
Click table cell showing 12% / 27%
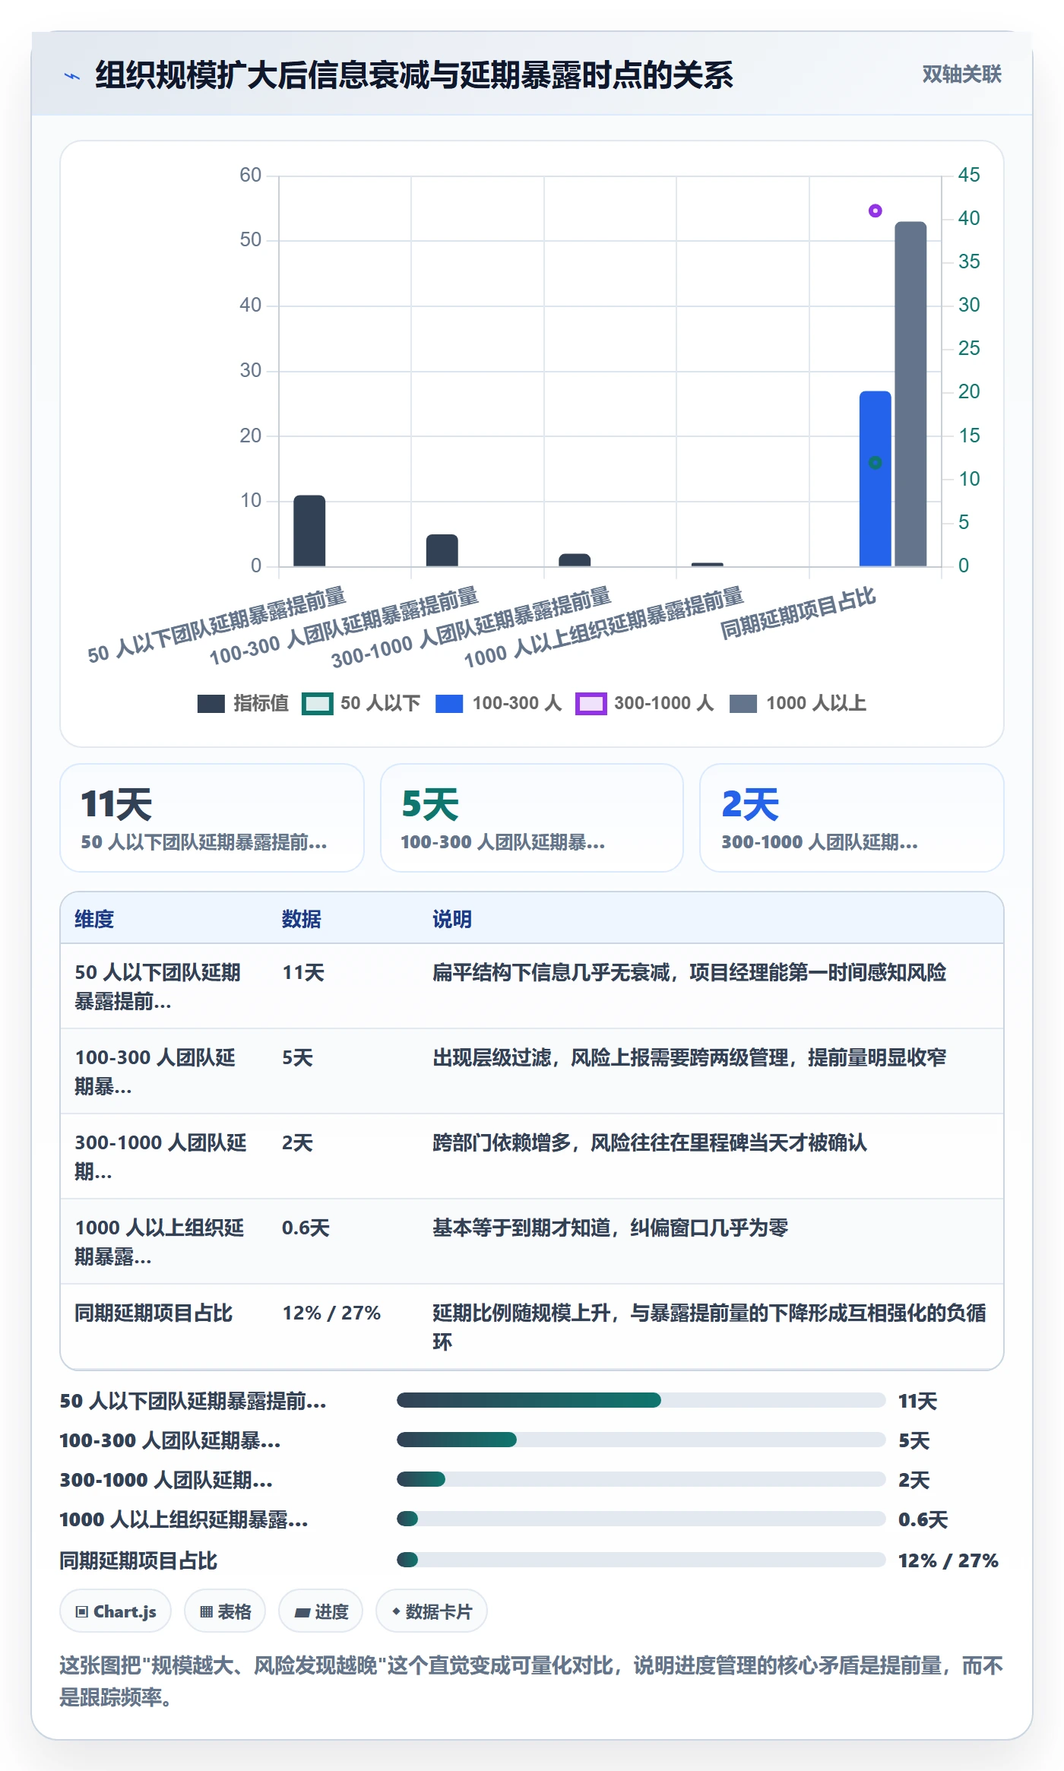[331, 1313]
